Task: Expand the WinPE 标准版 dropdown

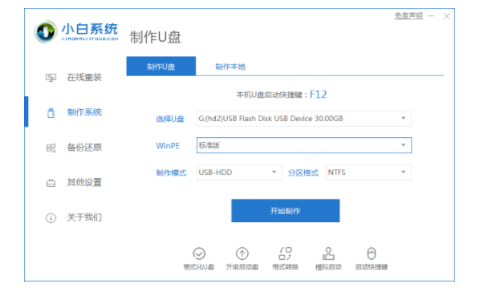Action: (303, 145)
